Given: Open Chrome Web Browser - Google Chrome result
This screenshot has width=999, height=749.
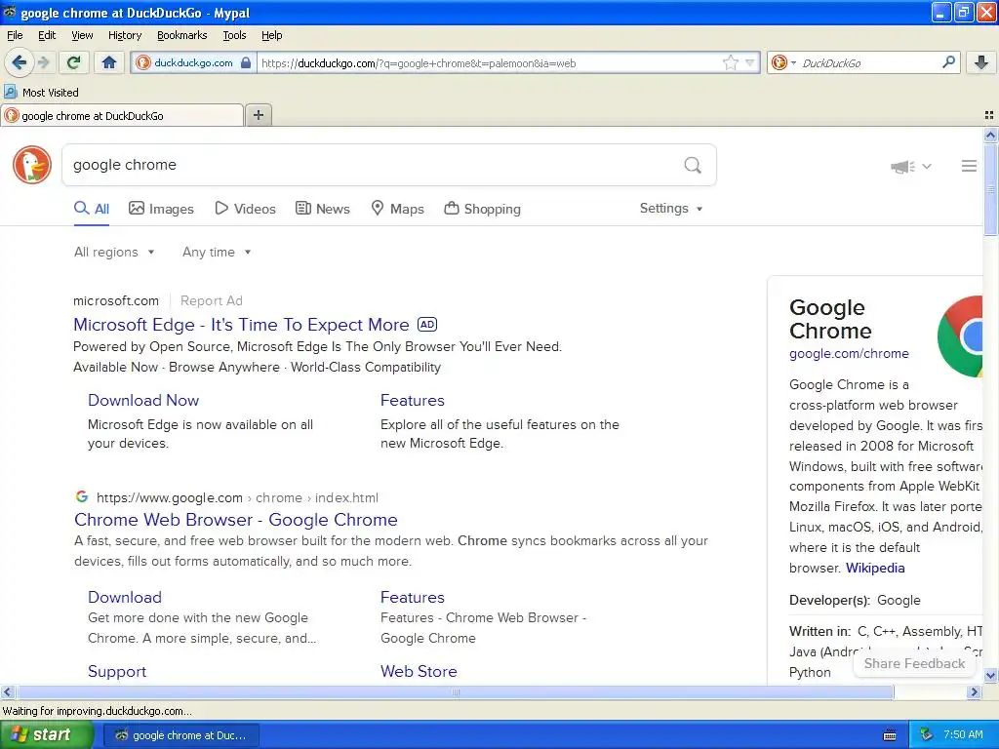Looking at the screenshot, I should pos(236,520).
